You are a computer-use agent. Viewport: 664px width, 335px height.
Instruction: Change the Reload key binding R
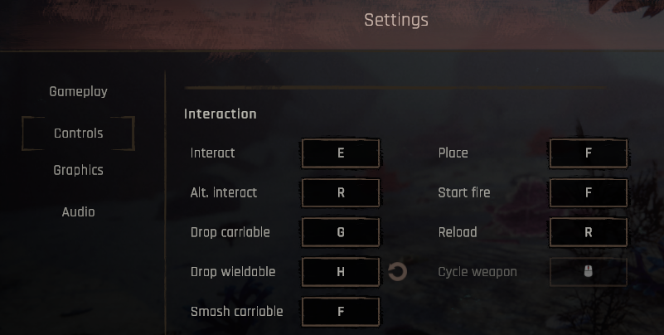coord(589,232)
